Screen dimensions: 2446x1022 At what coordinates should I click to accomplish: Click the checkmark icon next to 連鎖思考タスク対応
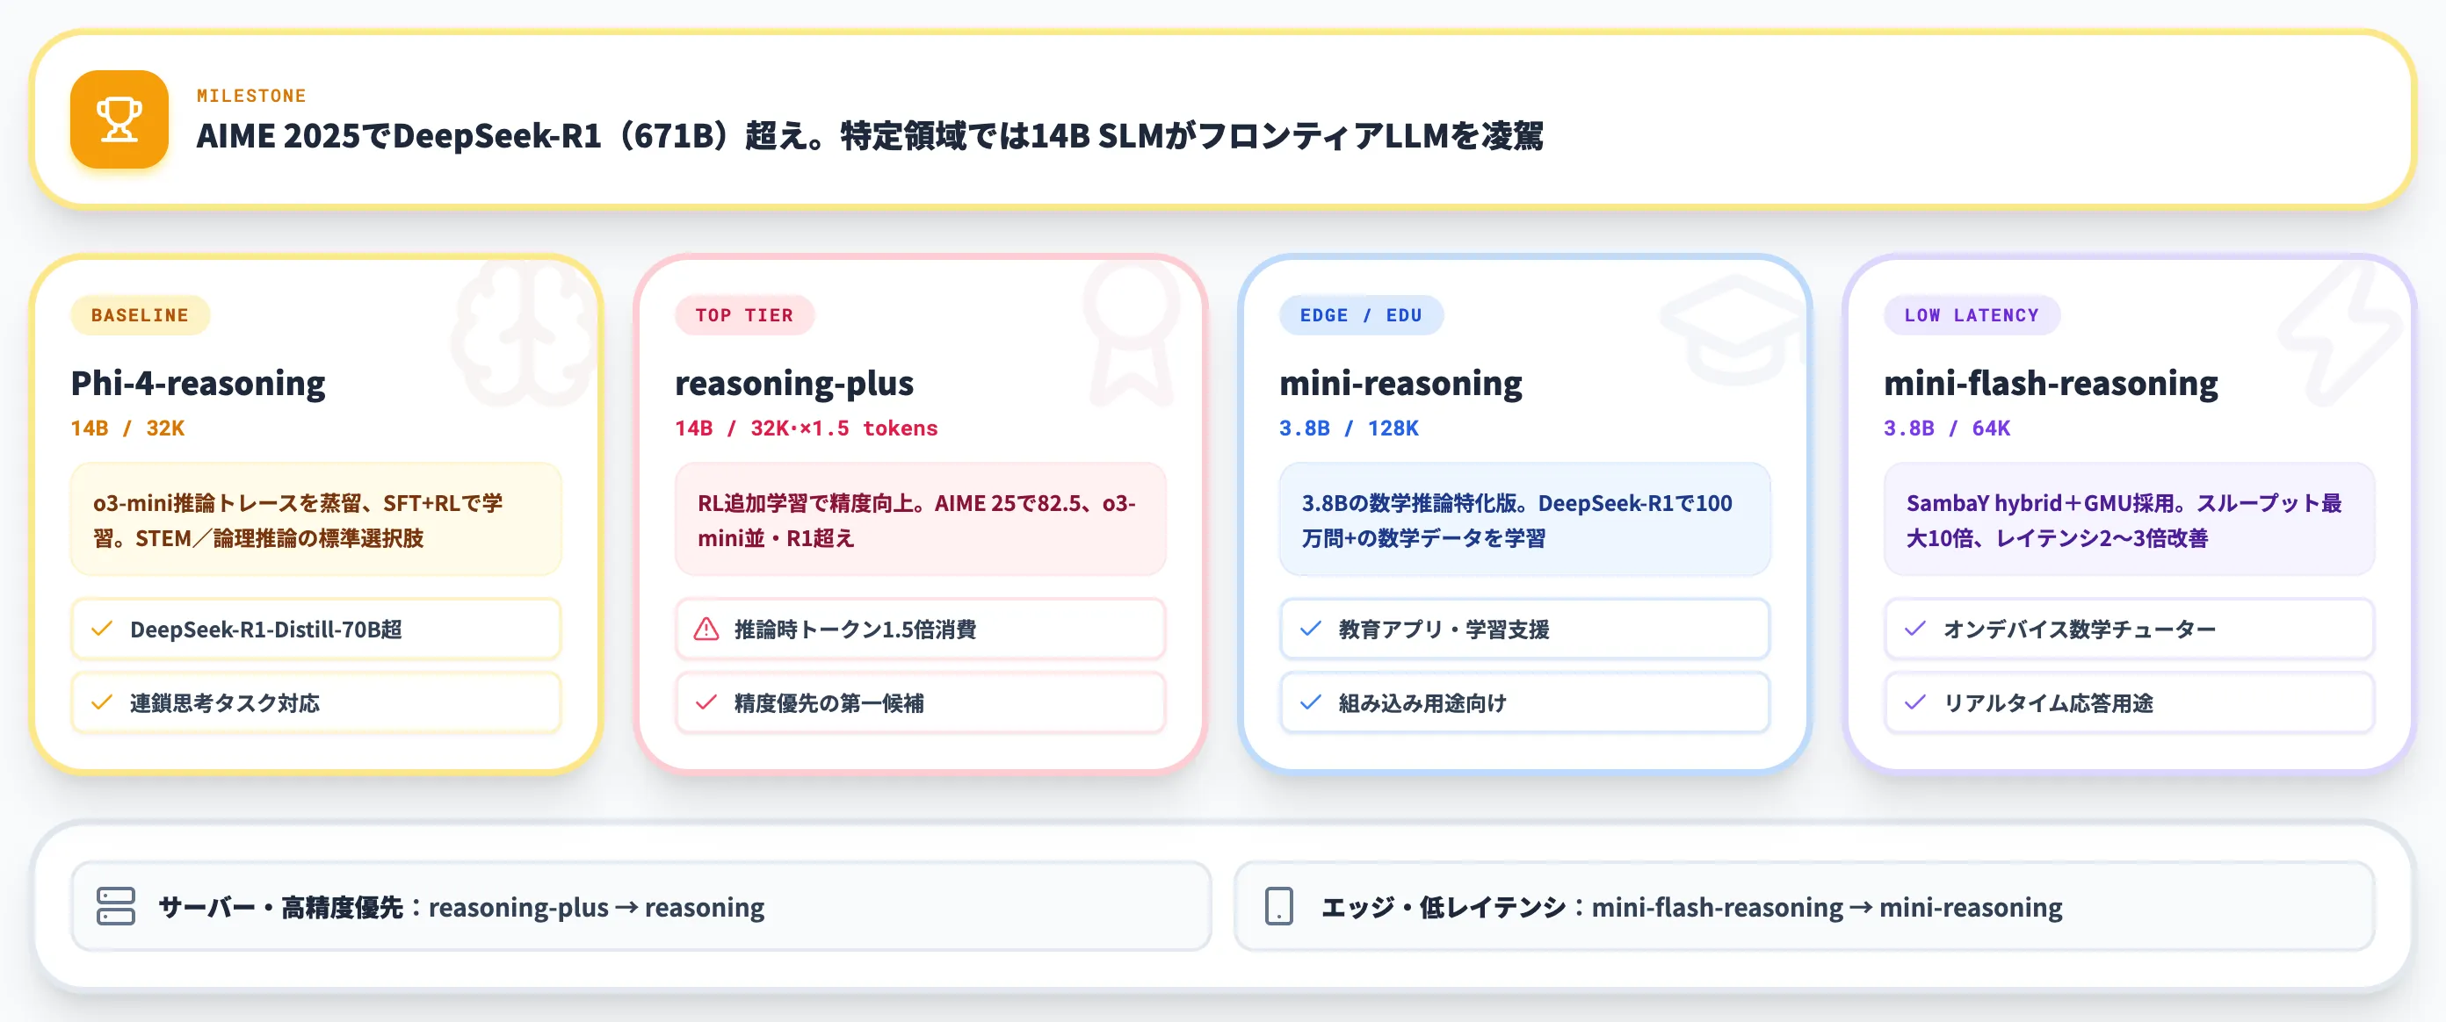click(x=102, y=703)
